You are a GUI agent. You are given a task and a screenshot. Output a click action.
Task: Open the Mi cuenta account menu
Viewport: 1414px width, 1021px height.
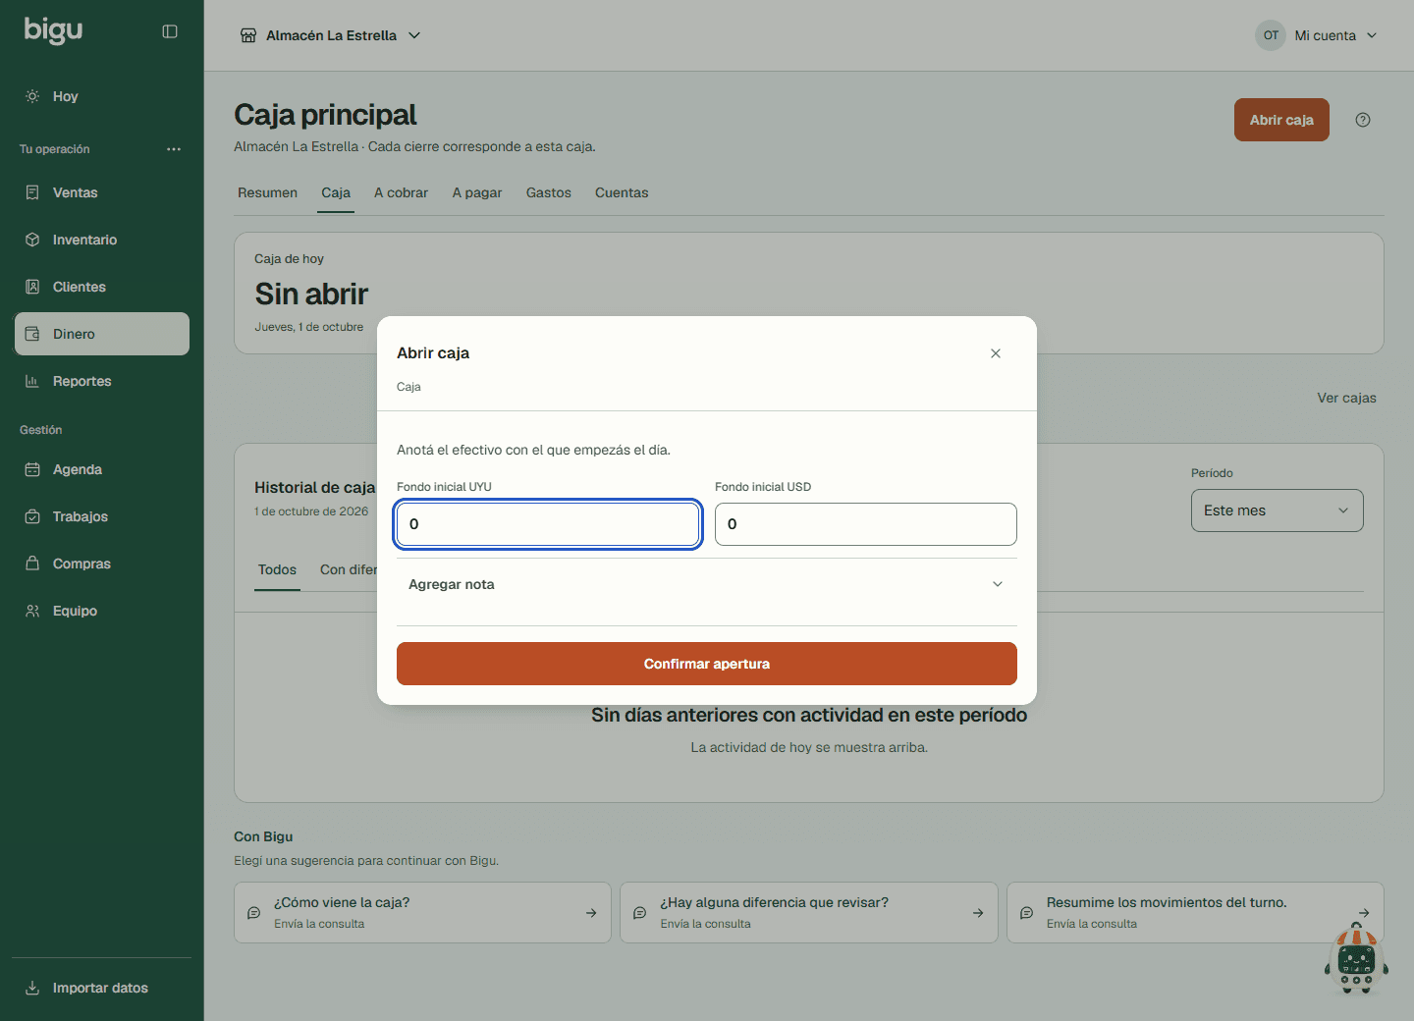(x=1317, y=35)
